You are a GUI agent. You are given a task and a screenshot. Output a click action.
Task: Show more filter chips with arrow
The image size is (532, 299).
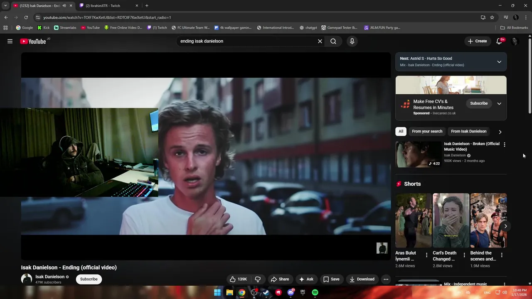500,132
